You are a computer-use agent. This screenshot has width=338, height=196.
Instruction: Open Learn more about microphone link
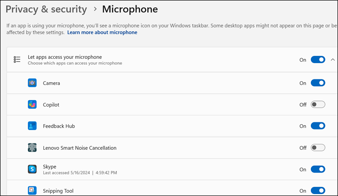coord(102,32)
